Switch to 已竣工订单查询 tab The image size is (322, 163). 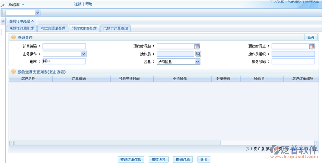(x=116, y=29)
